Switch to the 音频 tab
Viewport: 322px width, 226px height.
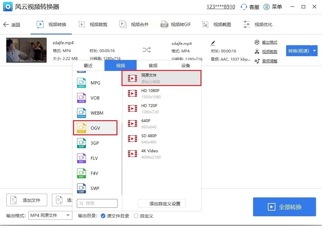click(x=153, y=66)
